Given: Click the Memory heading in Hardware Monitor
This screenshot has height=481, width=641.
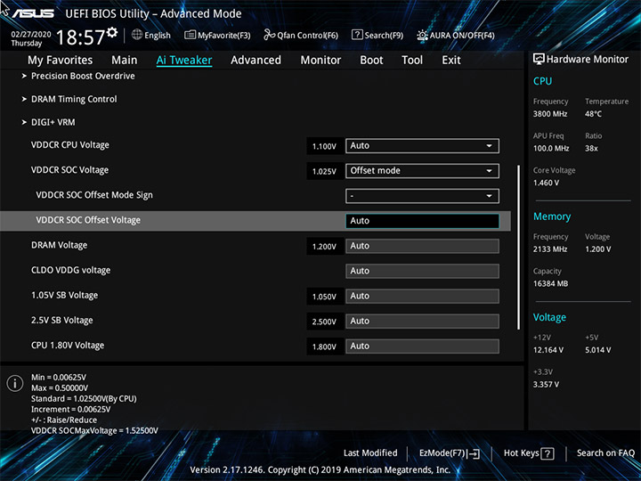Looking at the screenshot, I should click(552, 216).
